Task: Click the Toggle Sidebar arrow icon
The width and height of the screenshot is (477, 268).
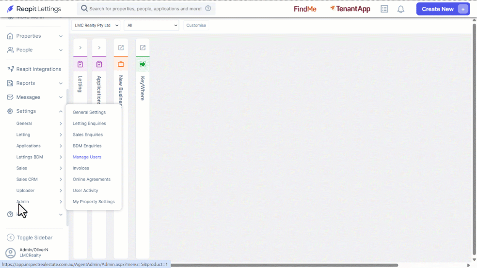Action: click(10, 238)
